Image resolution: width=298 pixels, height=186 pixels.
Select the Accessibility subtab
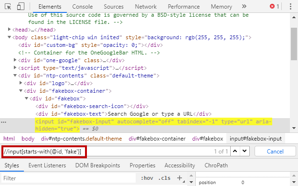[x=180, y=165]
